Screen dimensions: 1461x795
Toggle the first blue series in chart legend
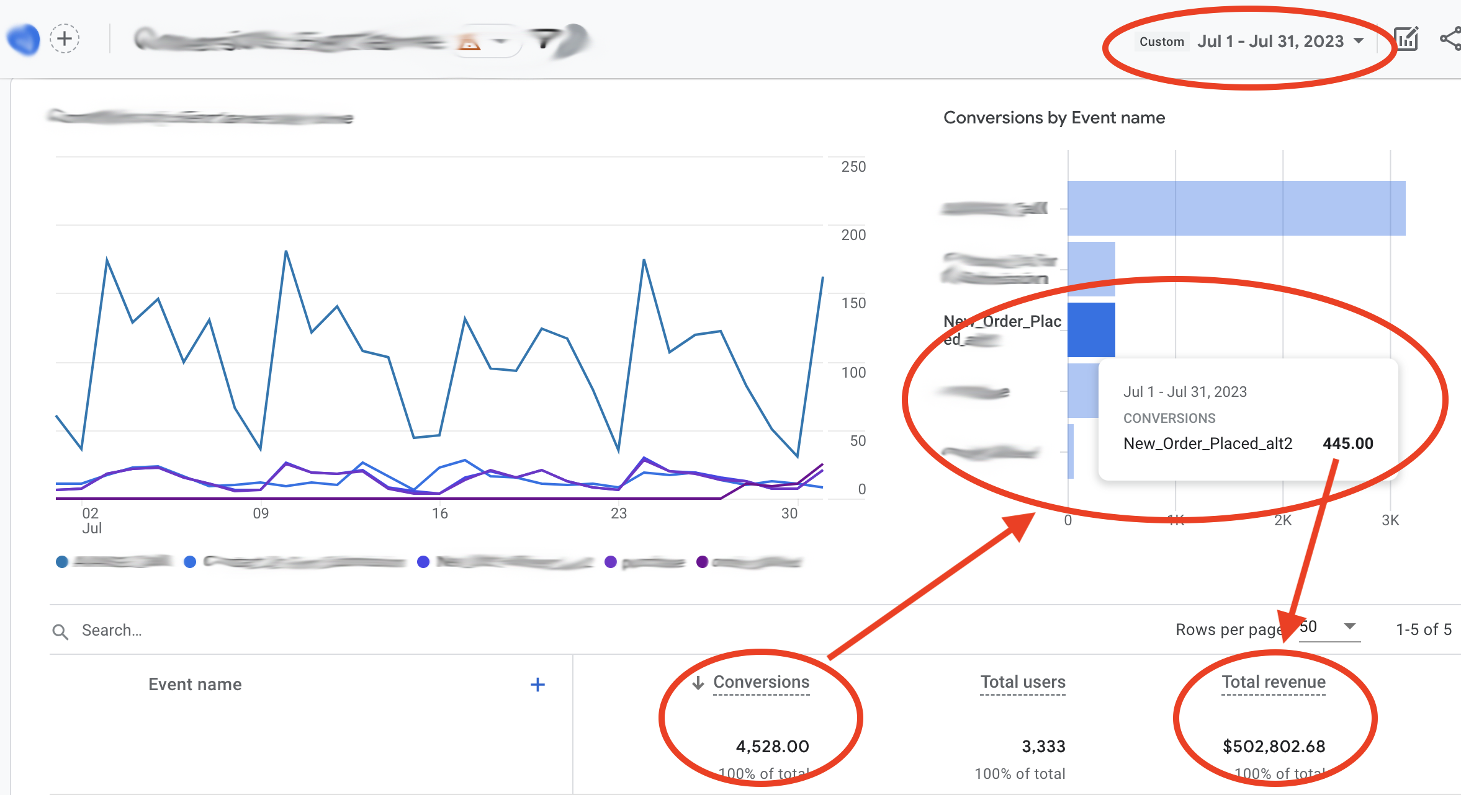61,562
